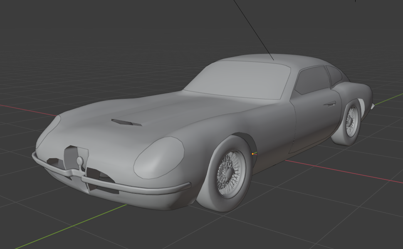Click the hood air scoop on the car

pos(126,122)
